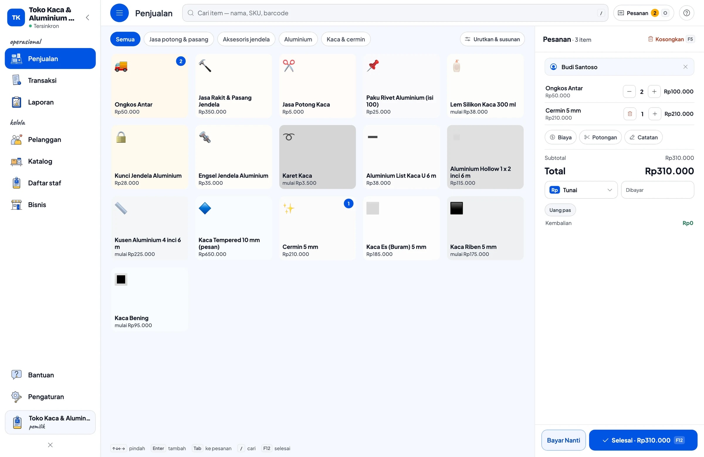Open Urutkan & susunan options
Viewport: 704px width, 457px height.
click(x=492, y=39)
